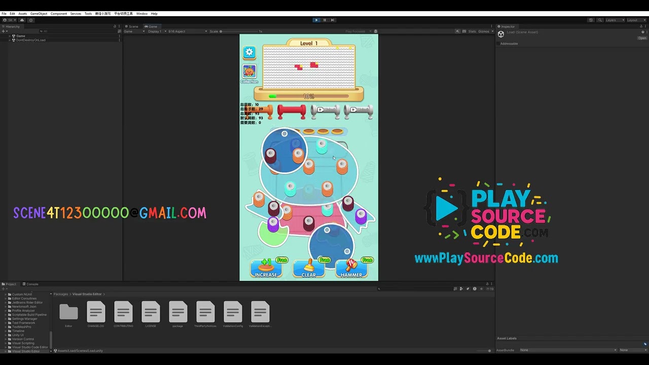Click the in-game INCREASE booster button
This screenshot has width=649, height=365.
(x=266, y=269)
